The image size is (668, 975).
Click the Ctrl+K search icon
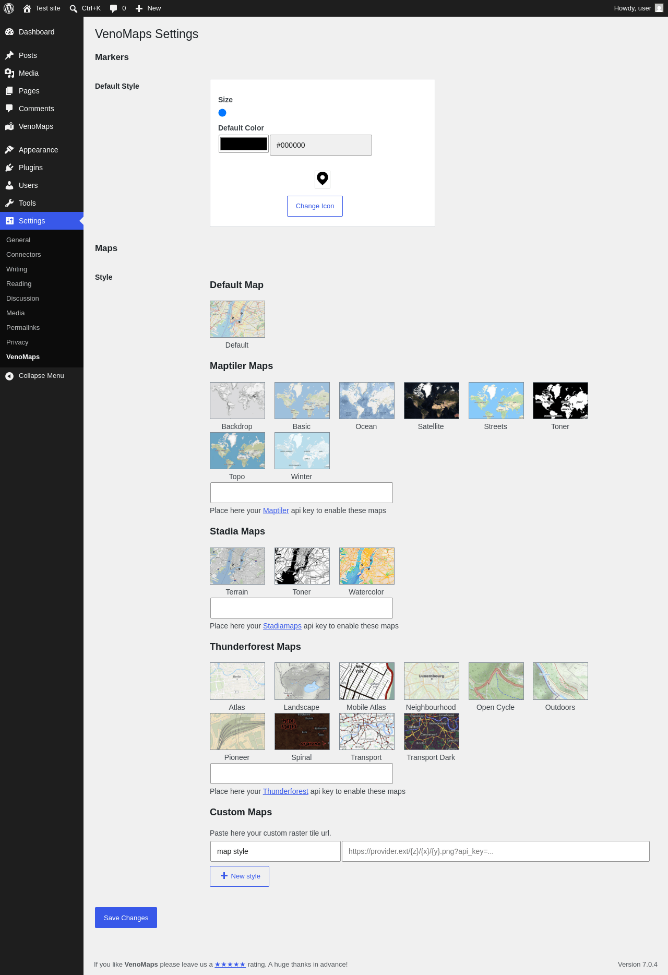(74, 8)
